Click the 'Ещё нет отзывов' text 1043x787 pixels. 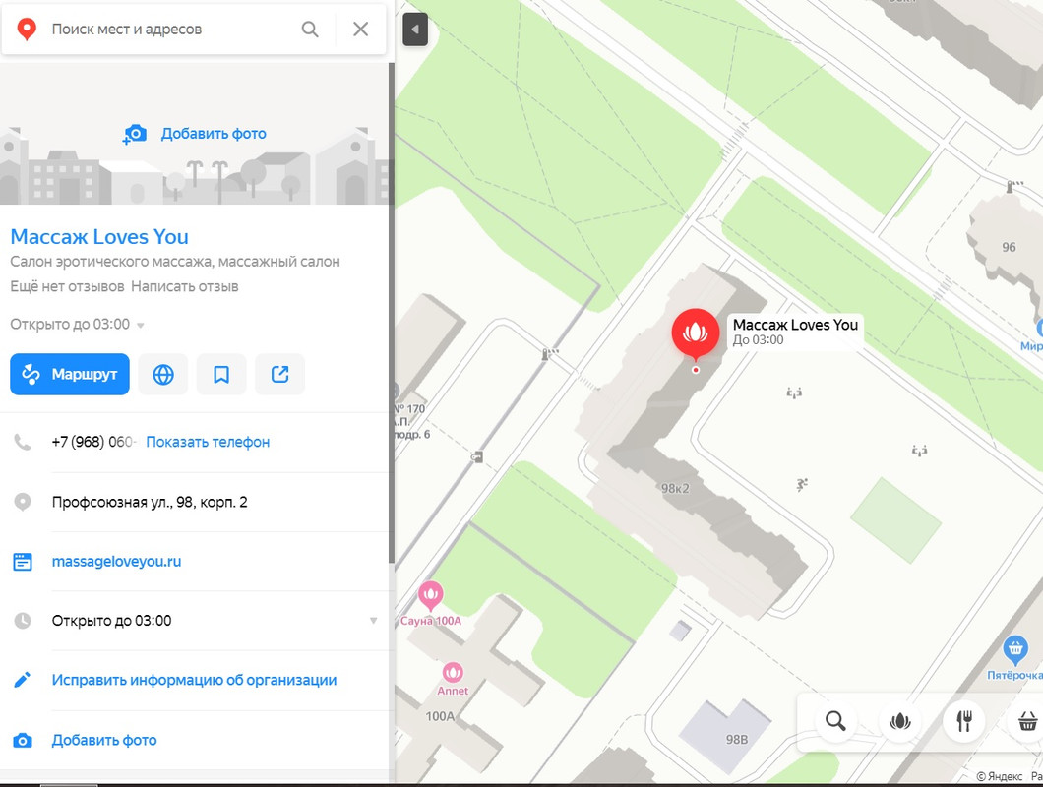coord(67,286)
